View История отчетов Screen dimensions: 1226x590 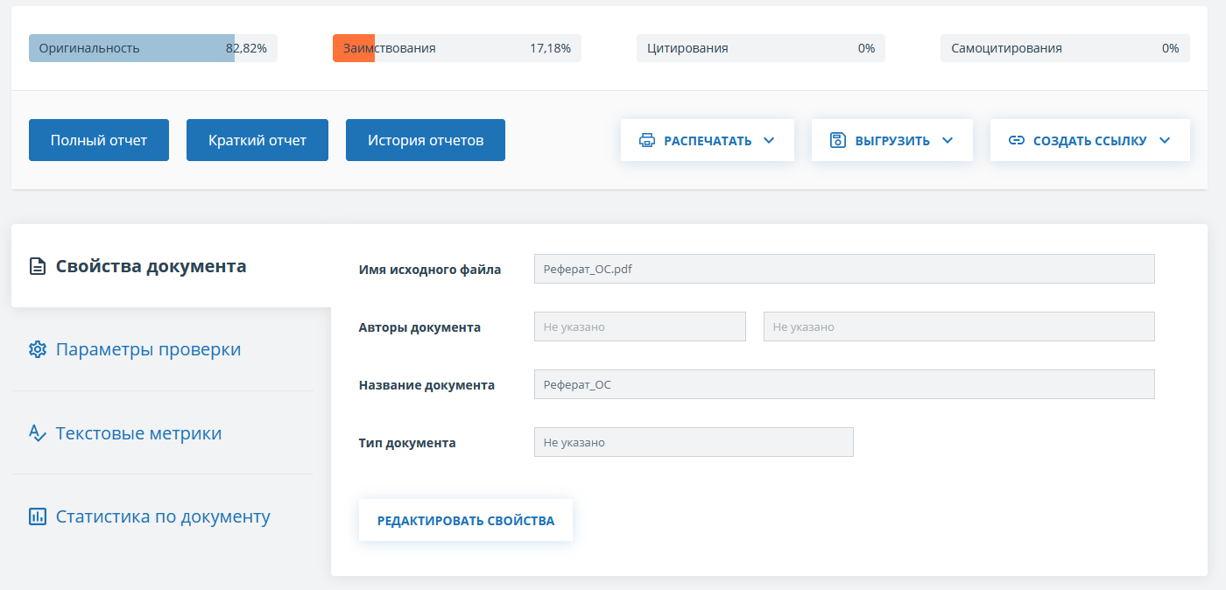click(x=426, y=140)
